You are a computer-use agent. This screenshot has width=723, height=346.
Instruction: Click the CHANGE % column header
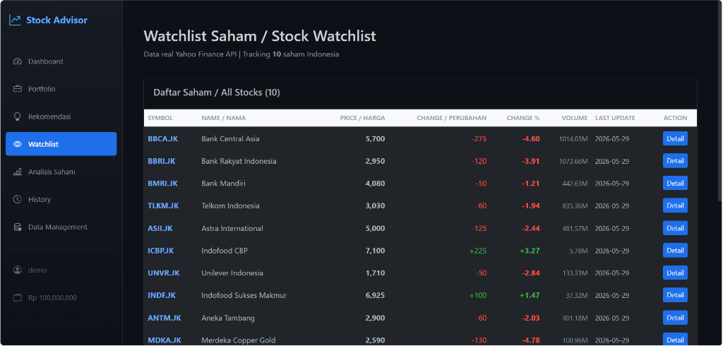tap(523, 118)
